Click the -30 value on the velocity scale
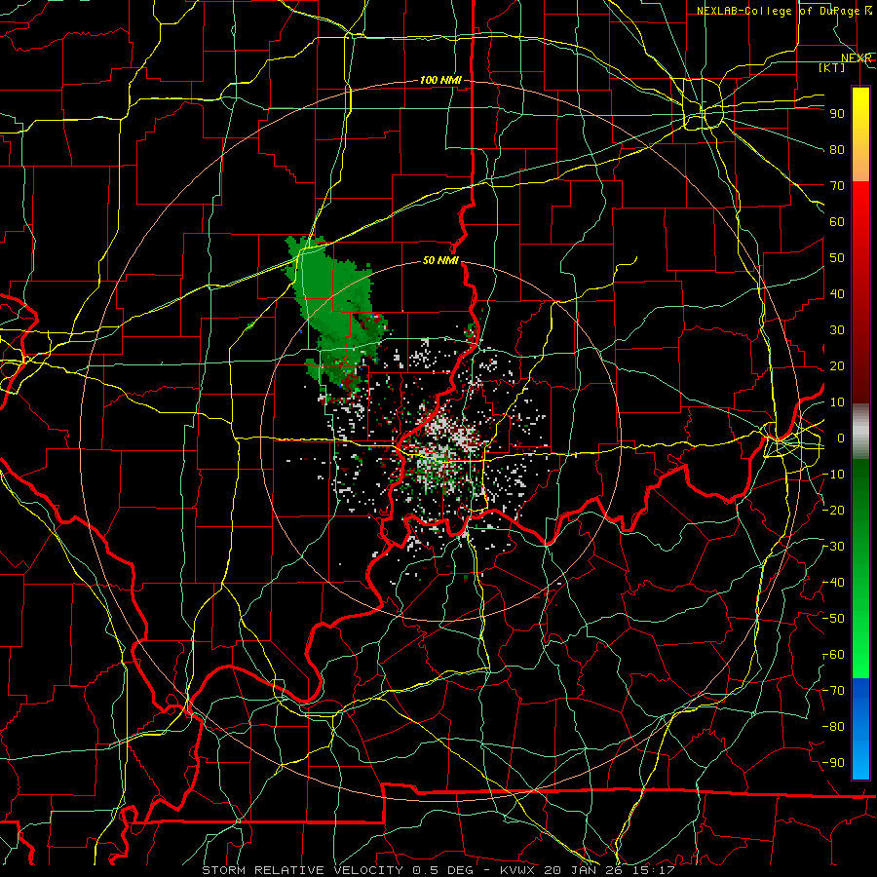Viewport: 877px width, 877px height. [x=834, y=547]
